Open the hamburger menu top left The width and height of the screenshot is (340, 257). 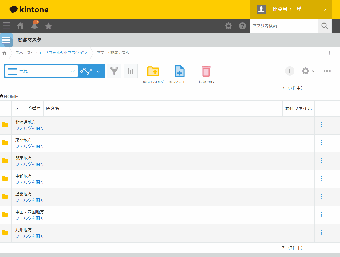point(6,26)
